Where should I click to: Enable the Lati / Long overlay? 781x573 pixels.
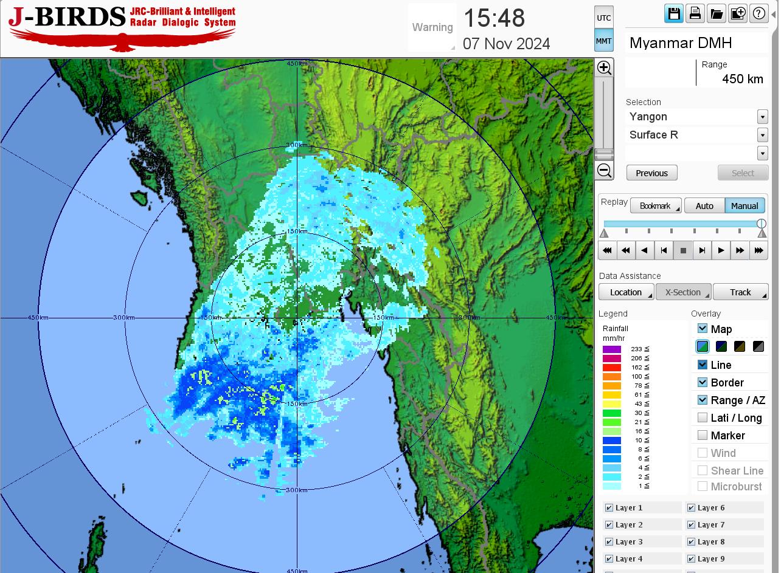[x=703, y=417]
